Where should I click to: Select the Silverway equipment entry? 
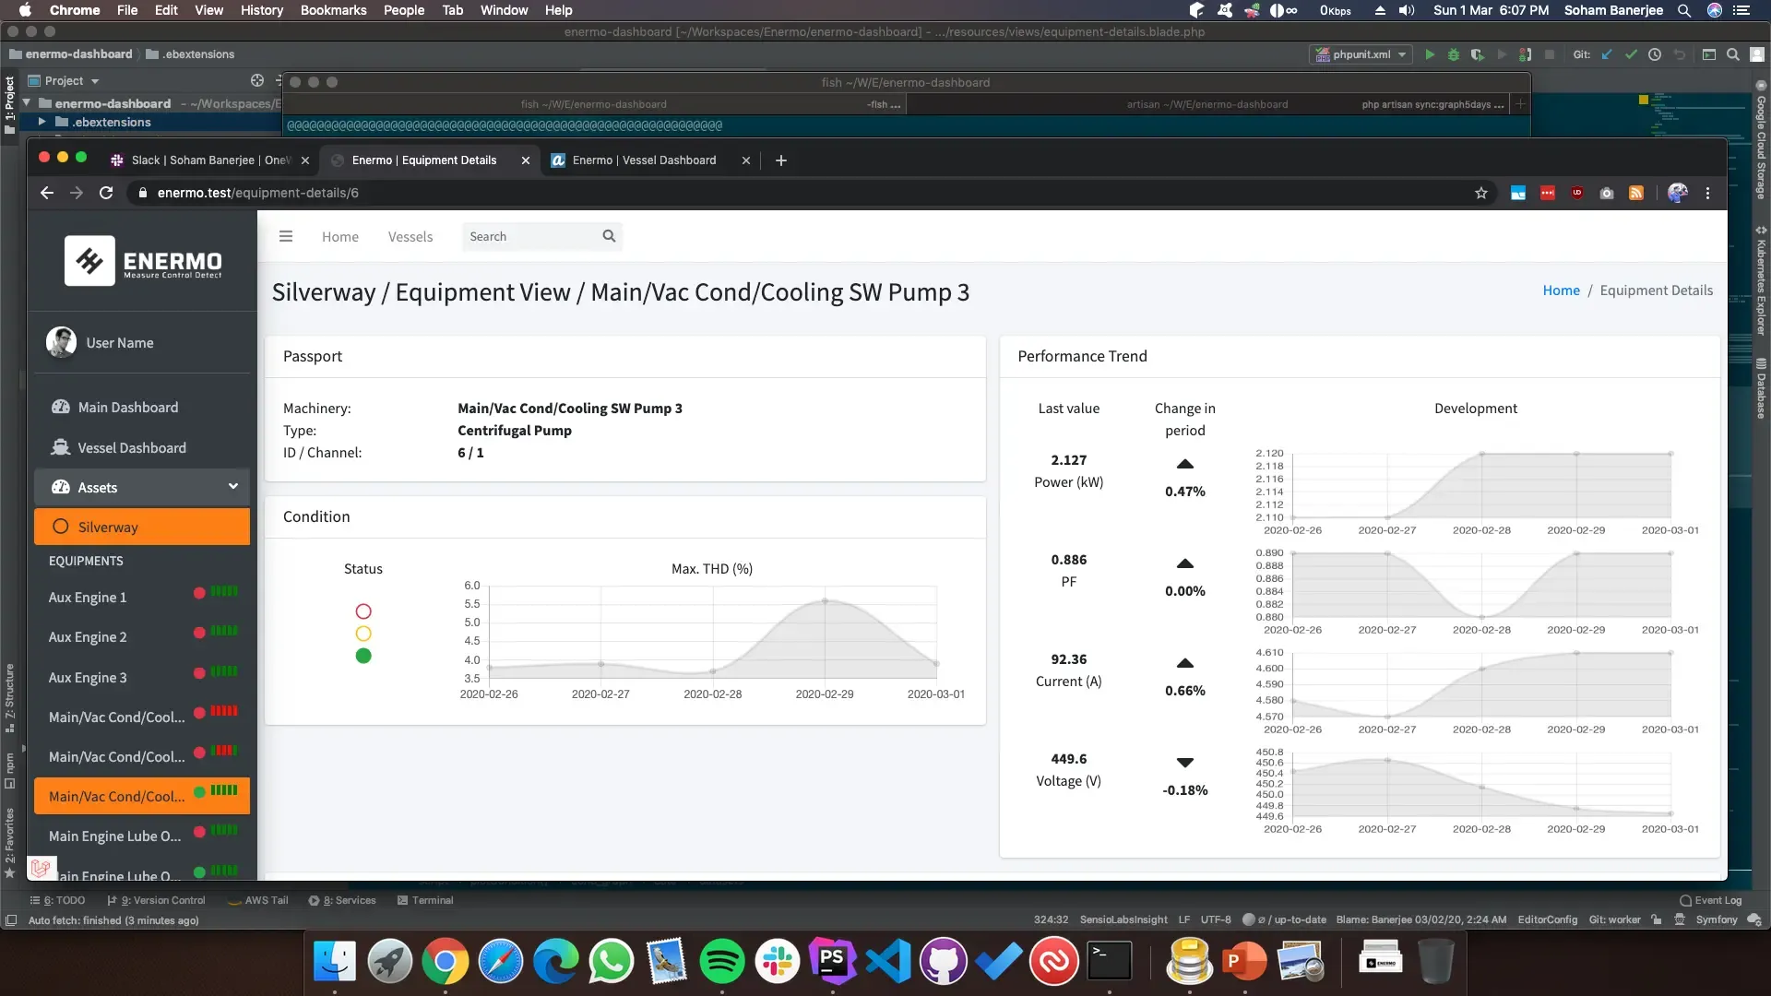pyautogui.click(x=108, y=527)
